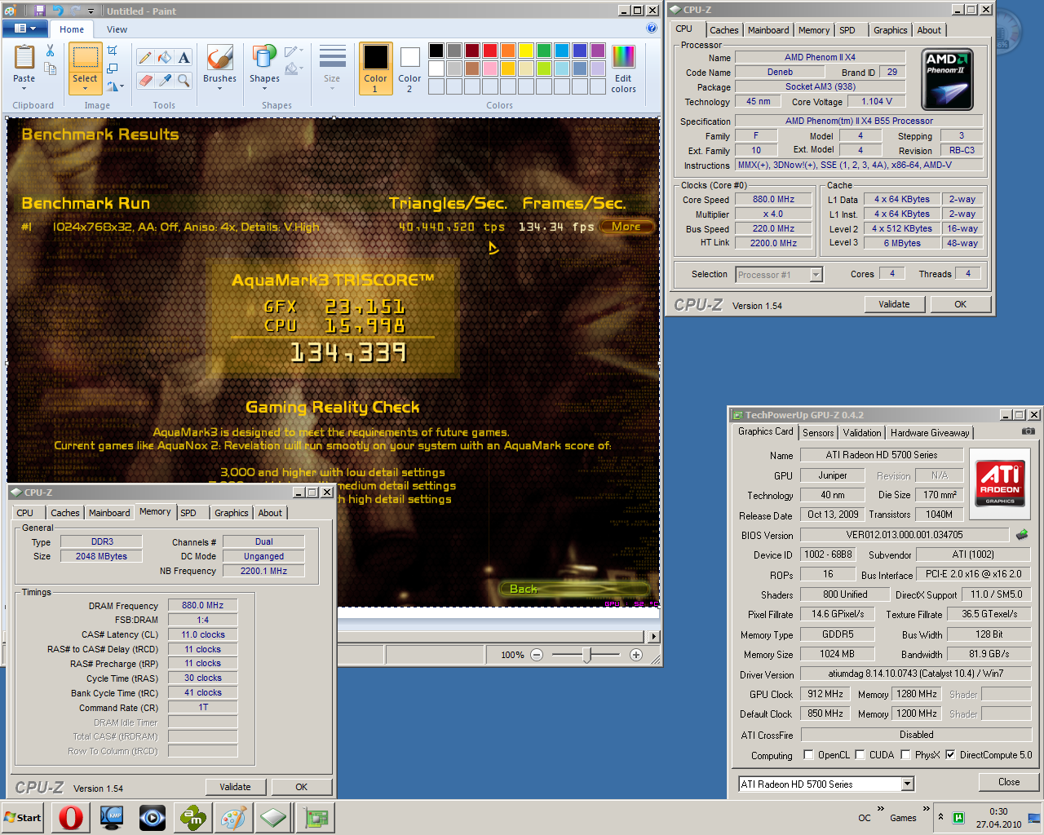Click the KMPlayer monitor icon in taskbar
The height and width of the screenshot is (835, 1044).
[x=112, y=817]
